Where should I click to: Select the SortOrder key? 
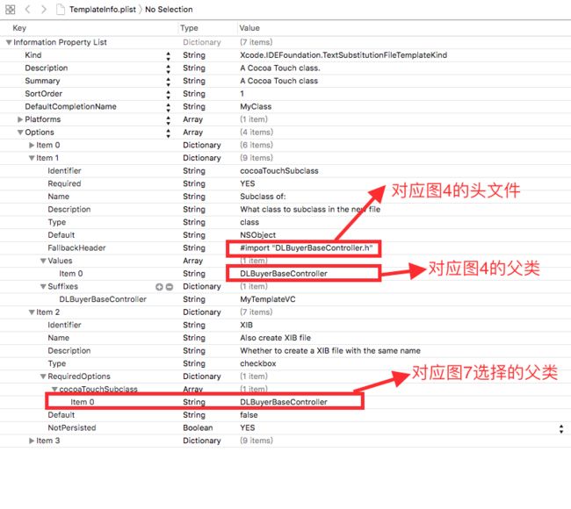43,94
